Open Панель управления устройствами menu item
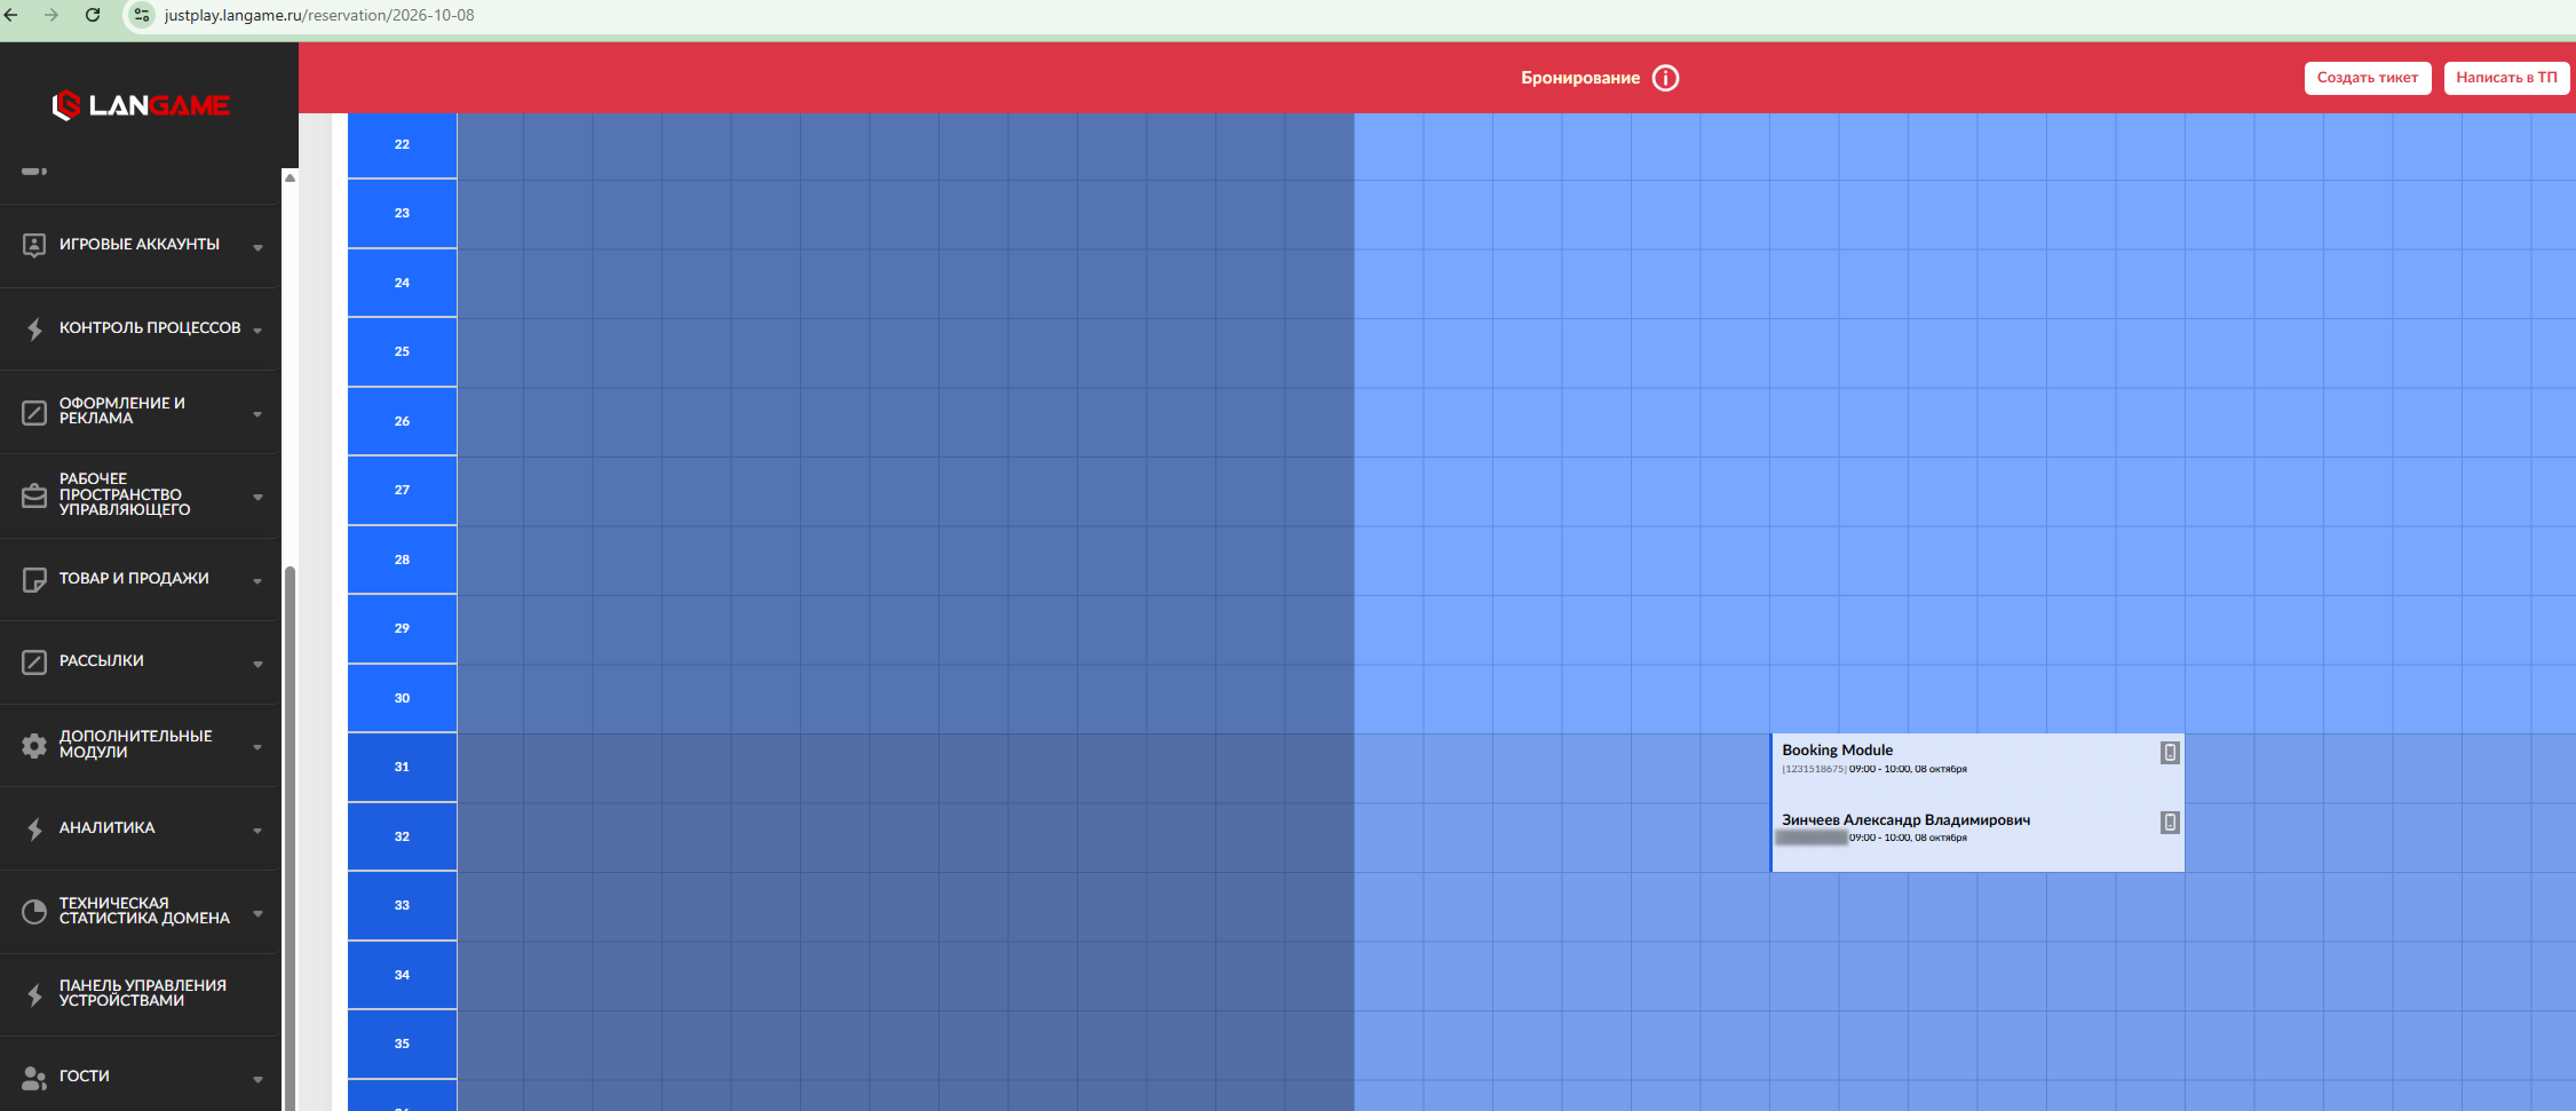Image resolution: width=2576 pixels, height=1111 pixels. click(140, 994)
